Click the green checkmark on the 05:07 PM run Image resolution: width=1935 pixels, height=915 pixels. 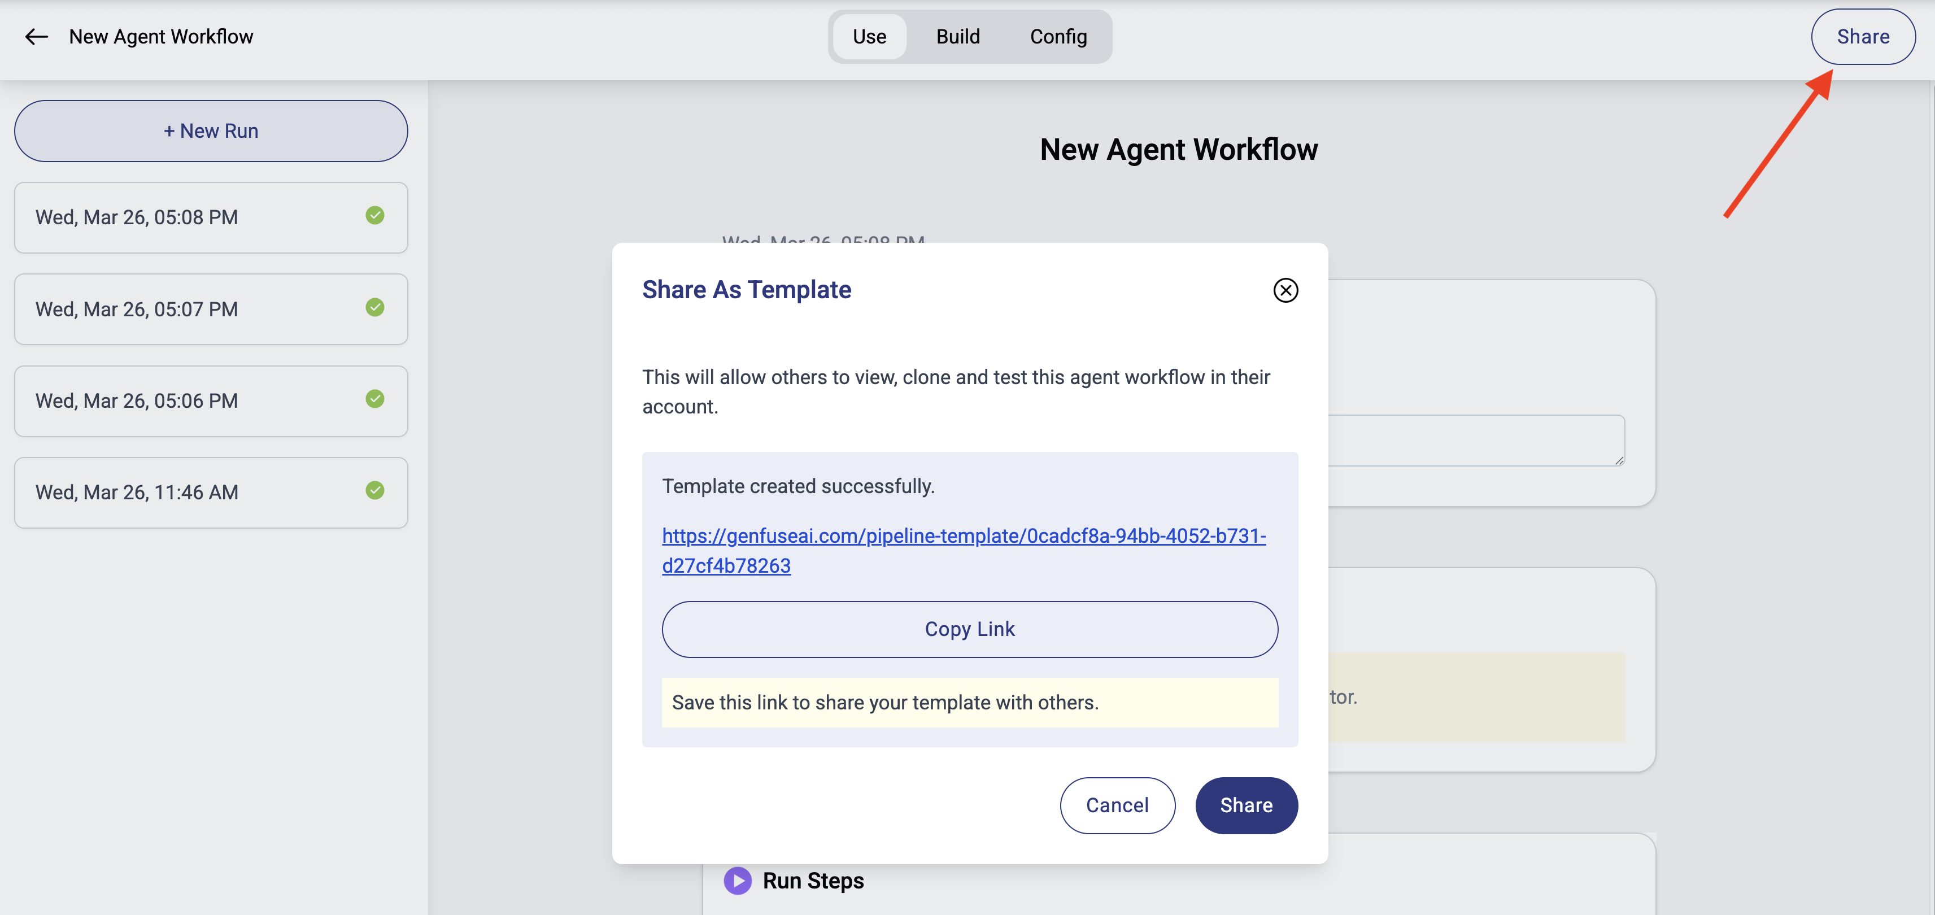click(376, 307)
